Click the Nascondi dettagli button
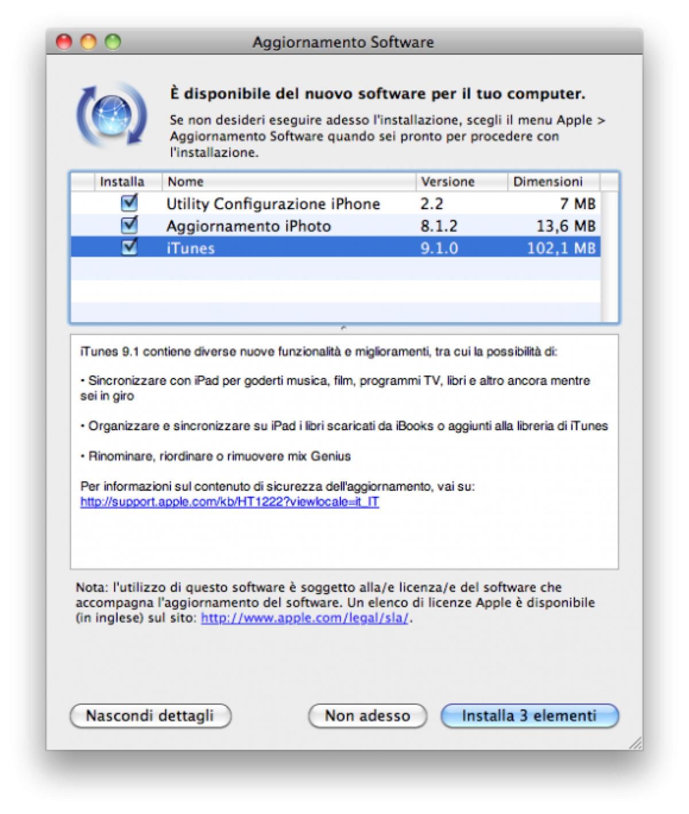689x814 pixels. 152,716
